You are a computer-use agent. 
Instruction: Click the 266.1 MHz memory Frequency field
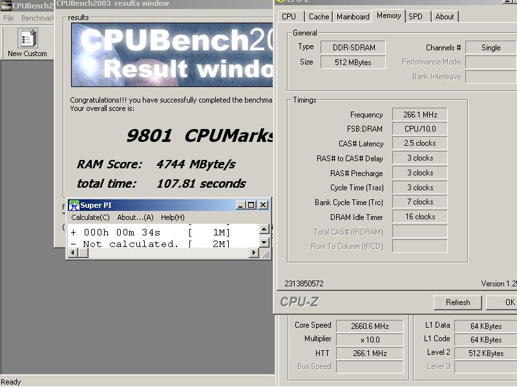point(419,115)
